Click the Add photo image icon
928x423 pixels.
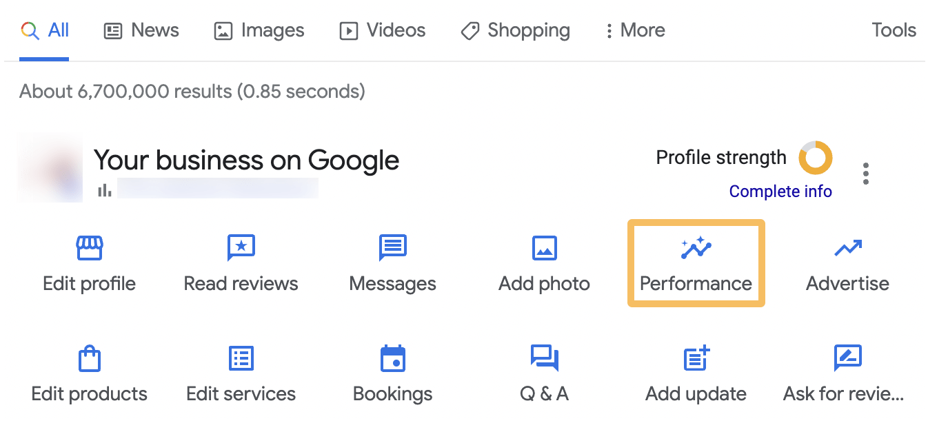point(544,248)
